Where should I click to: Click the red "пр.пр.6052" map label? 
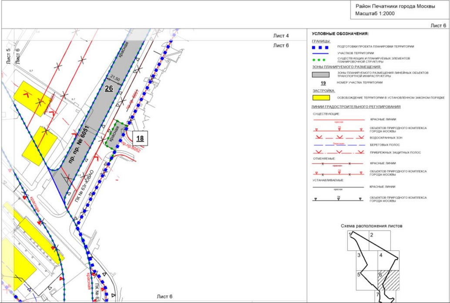click(x=130, y=147)
